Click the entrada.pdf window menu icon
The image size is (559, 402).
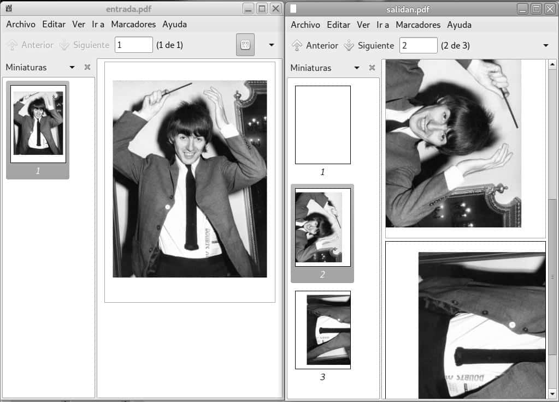(x=9, y=8)
